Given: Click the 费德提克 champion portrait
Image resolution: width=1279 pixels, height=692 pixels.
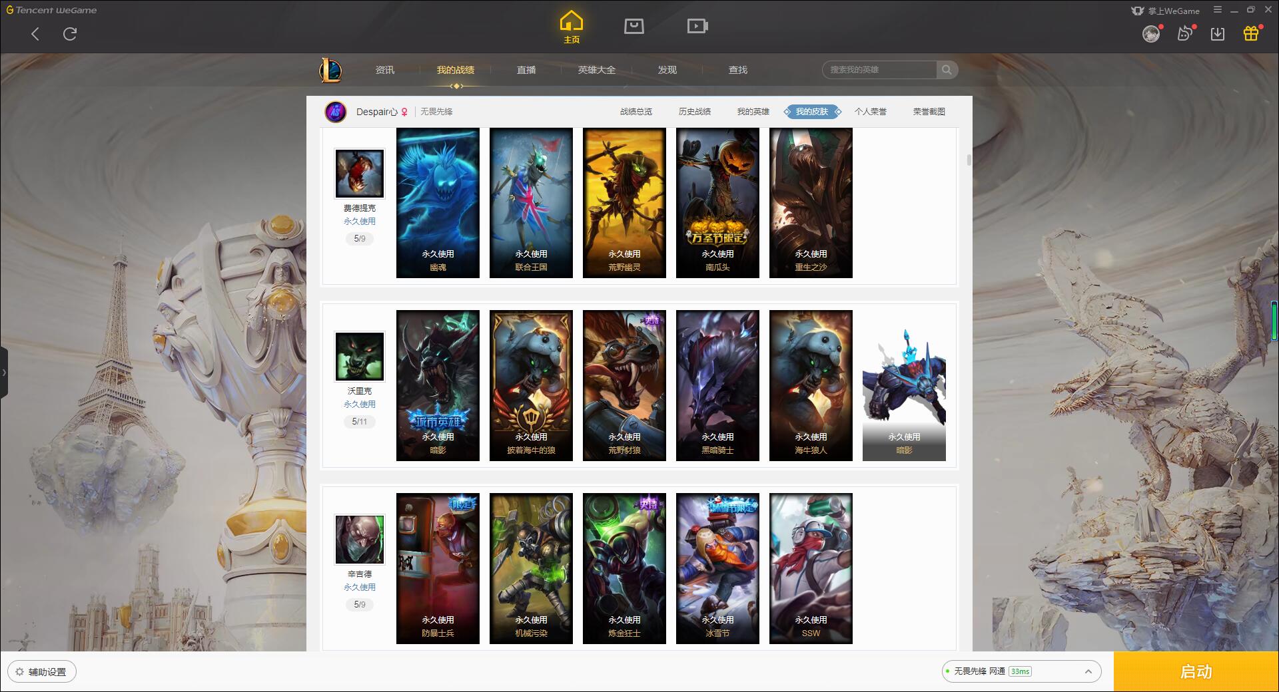Looking at the screenshot, I should click(x=360, y=173).
